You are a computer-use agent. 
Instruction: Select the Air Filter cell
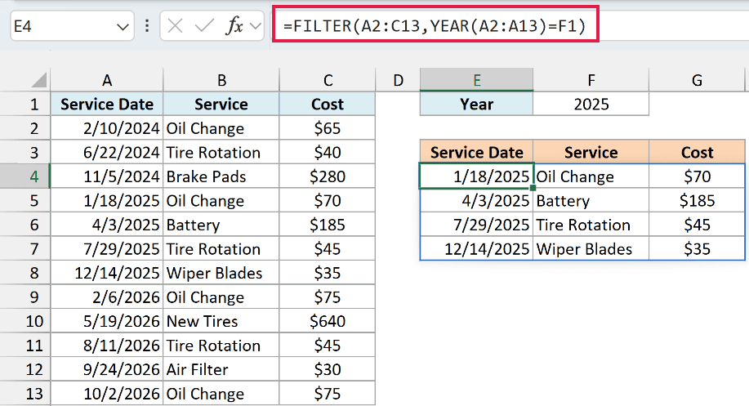tap(221, 369)
